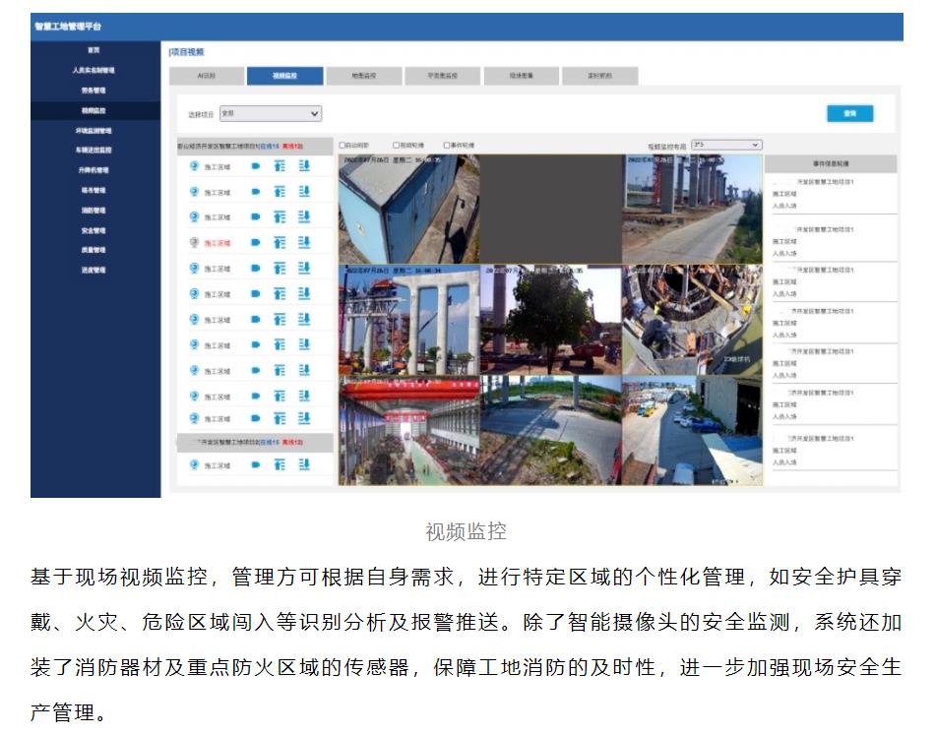Enable 事件轮播 above the video grid
Screen dimensions: 935x735
click(445, 144)
